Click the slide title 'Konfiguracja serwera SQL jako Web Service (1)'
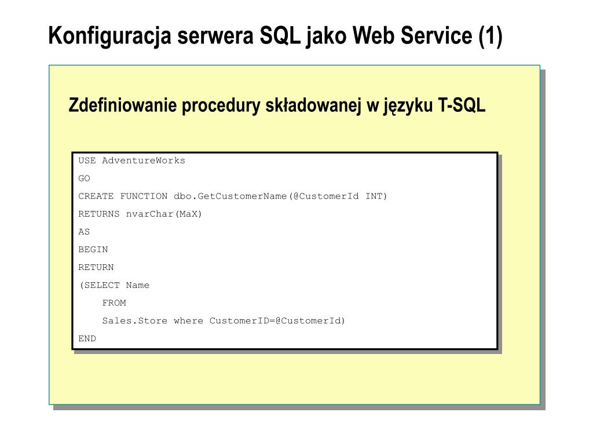The width and height of the screenshot is (593, 445). coord(275,36)
